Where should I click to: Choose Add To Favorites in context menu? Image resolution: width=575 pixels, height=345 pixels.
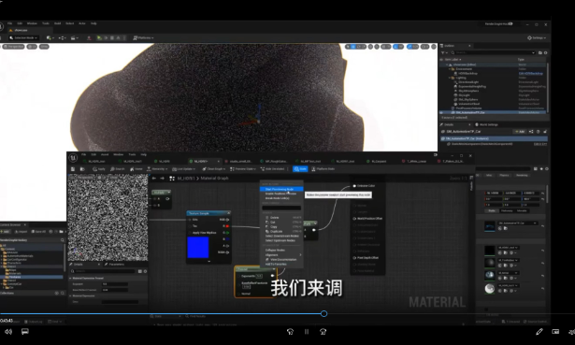[x=281, y=264]
